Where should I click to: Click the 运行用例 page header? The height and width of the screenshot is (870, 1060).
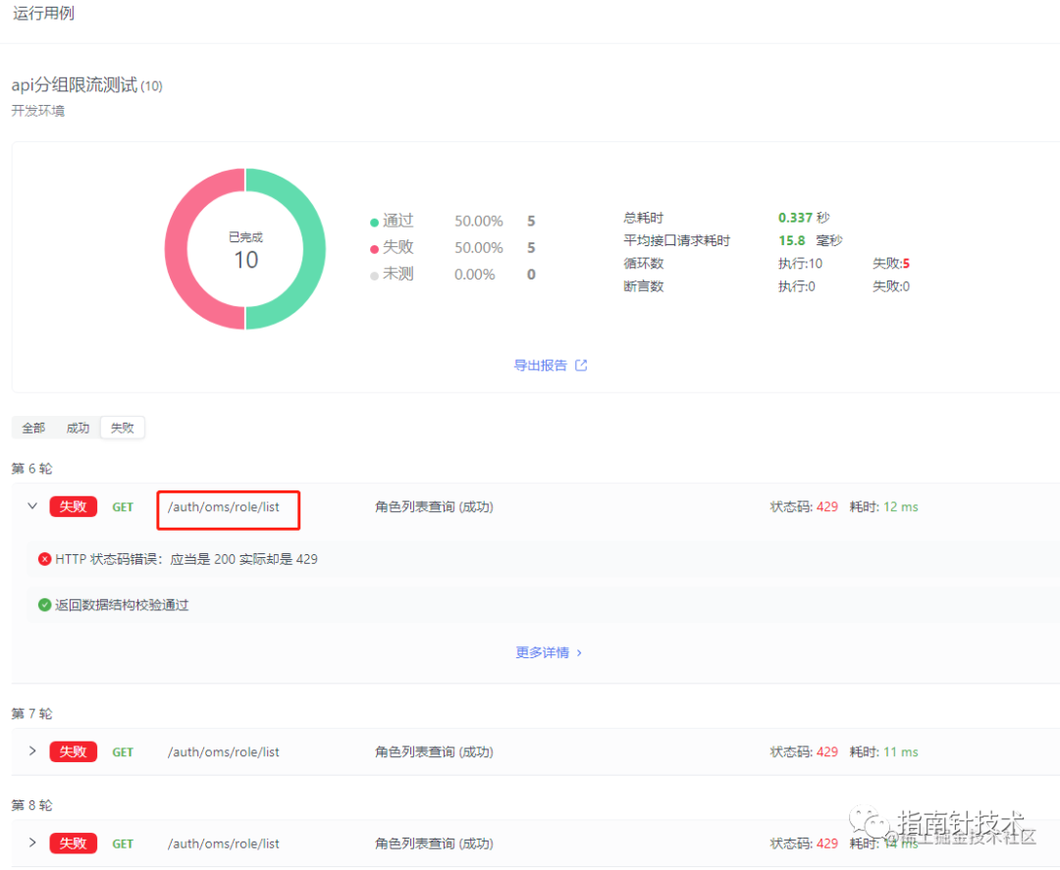pyautogui.click(x=43, y=14)
